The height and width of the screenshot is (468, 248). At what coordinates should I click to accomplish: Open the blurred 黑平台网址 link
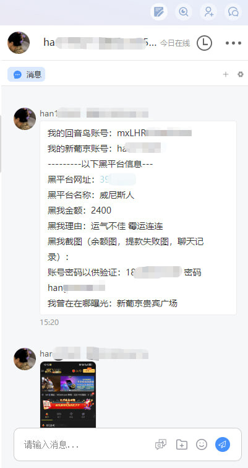(118, 180)
